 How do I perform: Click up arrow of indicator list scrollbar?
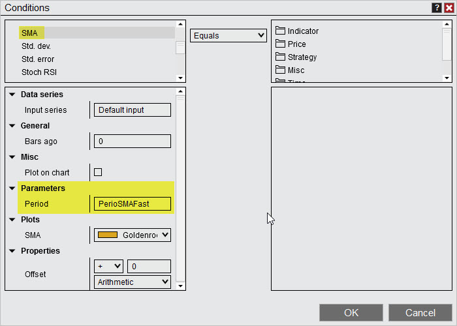click(180, 24)
